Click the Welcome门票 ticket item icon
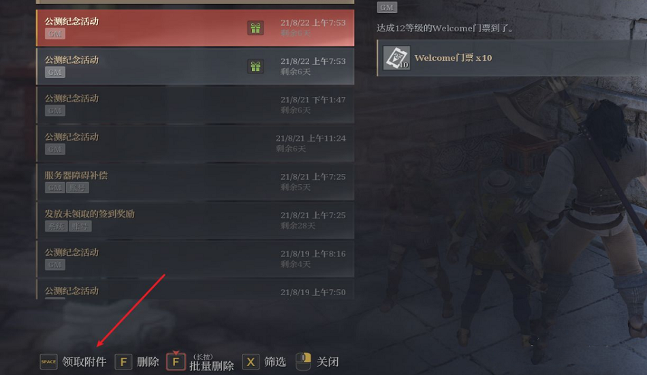 point(396,58)
